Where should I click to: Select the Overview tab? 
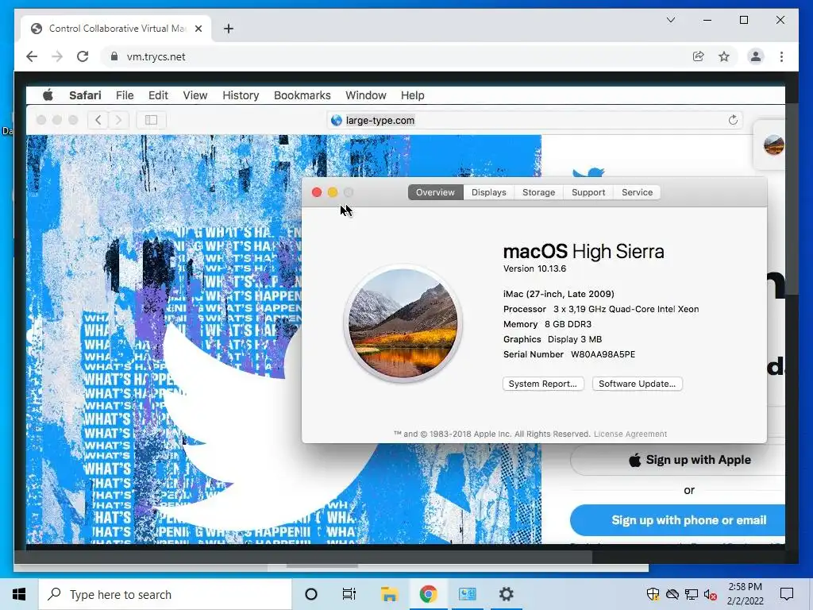point(436,192)
